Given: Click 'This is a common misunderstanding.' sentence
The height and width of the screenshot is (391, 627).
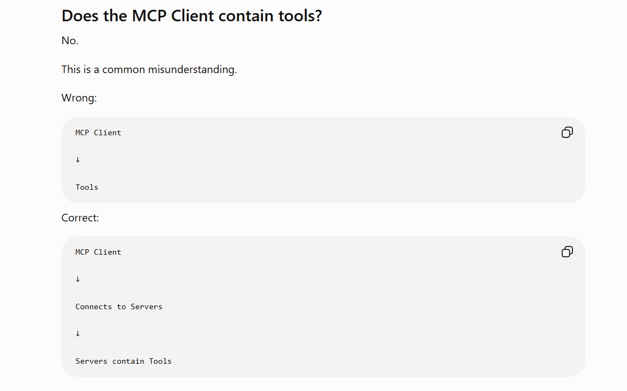Looking at the screenshot, I should coord(149,70).
